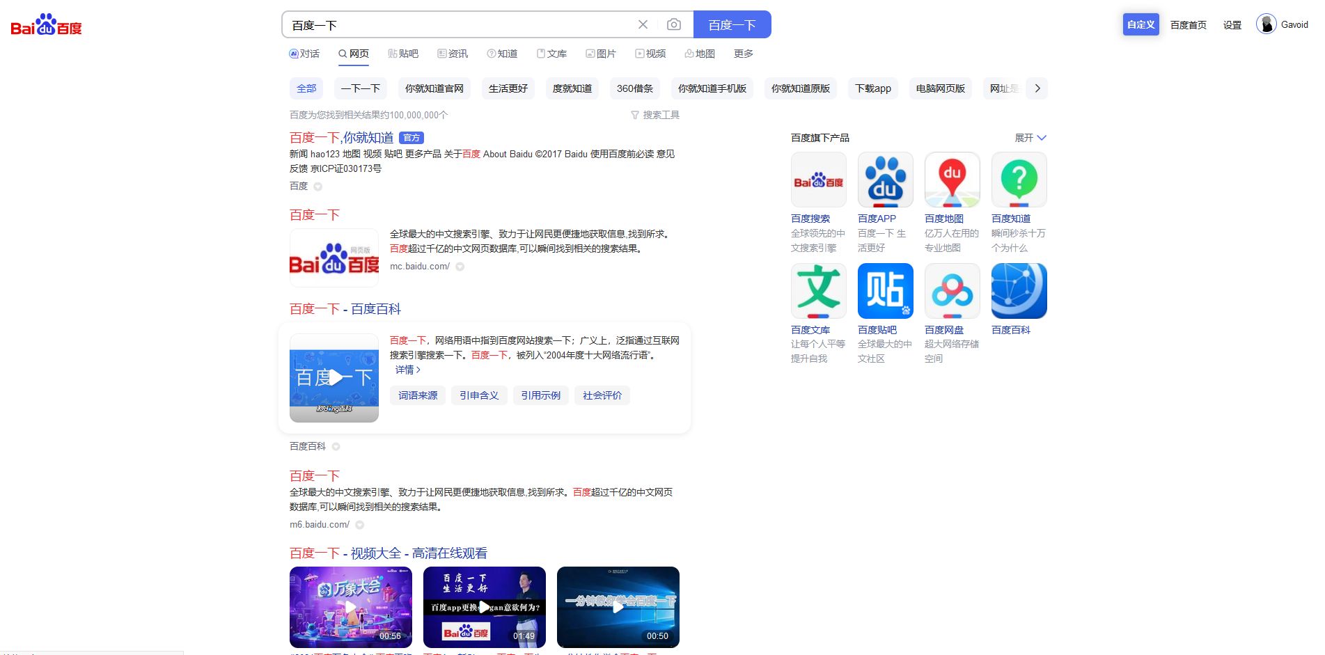Select the 你就知道手机版 suggestion chip
The image size is (1325, 655).
[x=712, y=88]
